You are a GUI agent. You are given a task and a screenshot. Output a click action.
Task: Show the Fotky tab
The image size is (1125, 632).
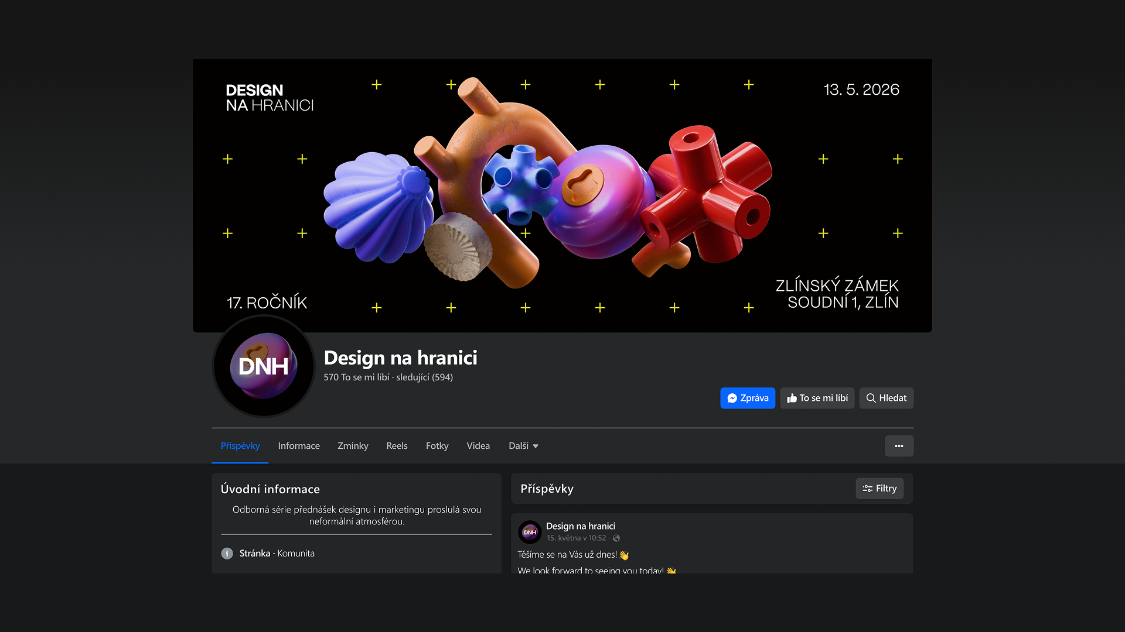coord(437,446)
